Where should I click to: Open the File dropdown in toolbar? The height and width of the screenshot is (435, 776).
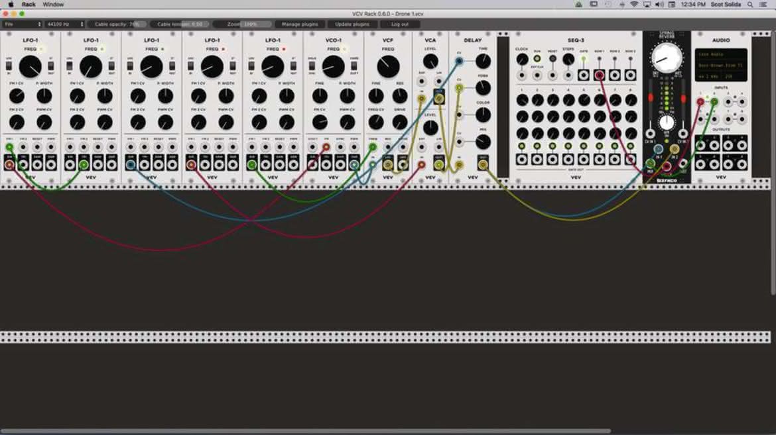(23, 24)
